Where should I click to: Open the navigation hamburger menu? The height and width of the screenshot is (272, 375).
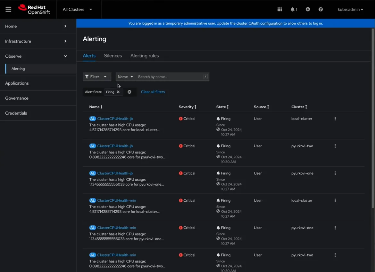8,9
